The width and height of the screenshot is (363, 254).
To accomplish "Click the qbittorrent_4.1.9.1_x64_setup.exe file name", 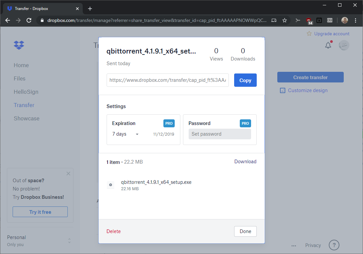I will click(156, 182).
